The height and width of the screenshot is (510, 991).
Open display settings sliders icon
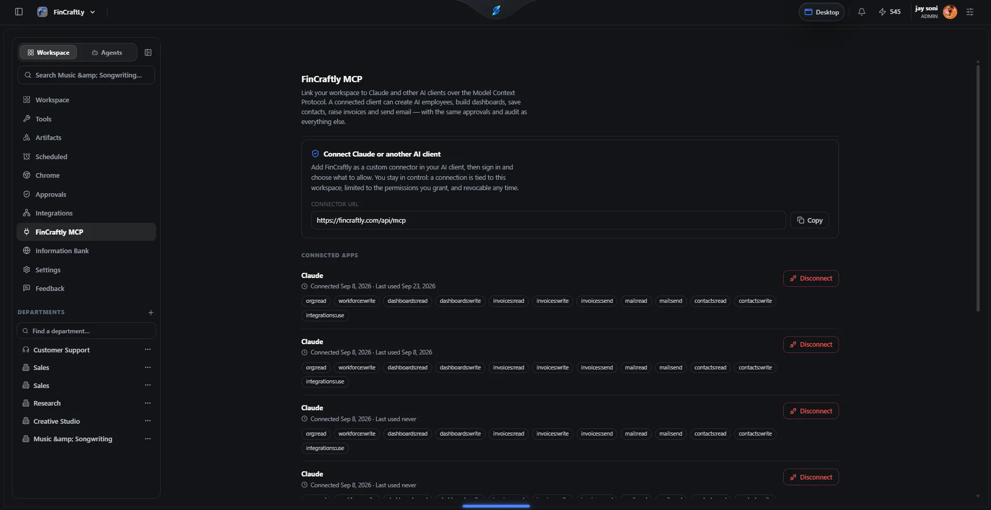(x=970, y=12)
